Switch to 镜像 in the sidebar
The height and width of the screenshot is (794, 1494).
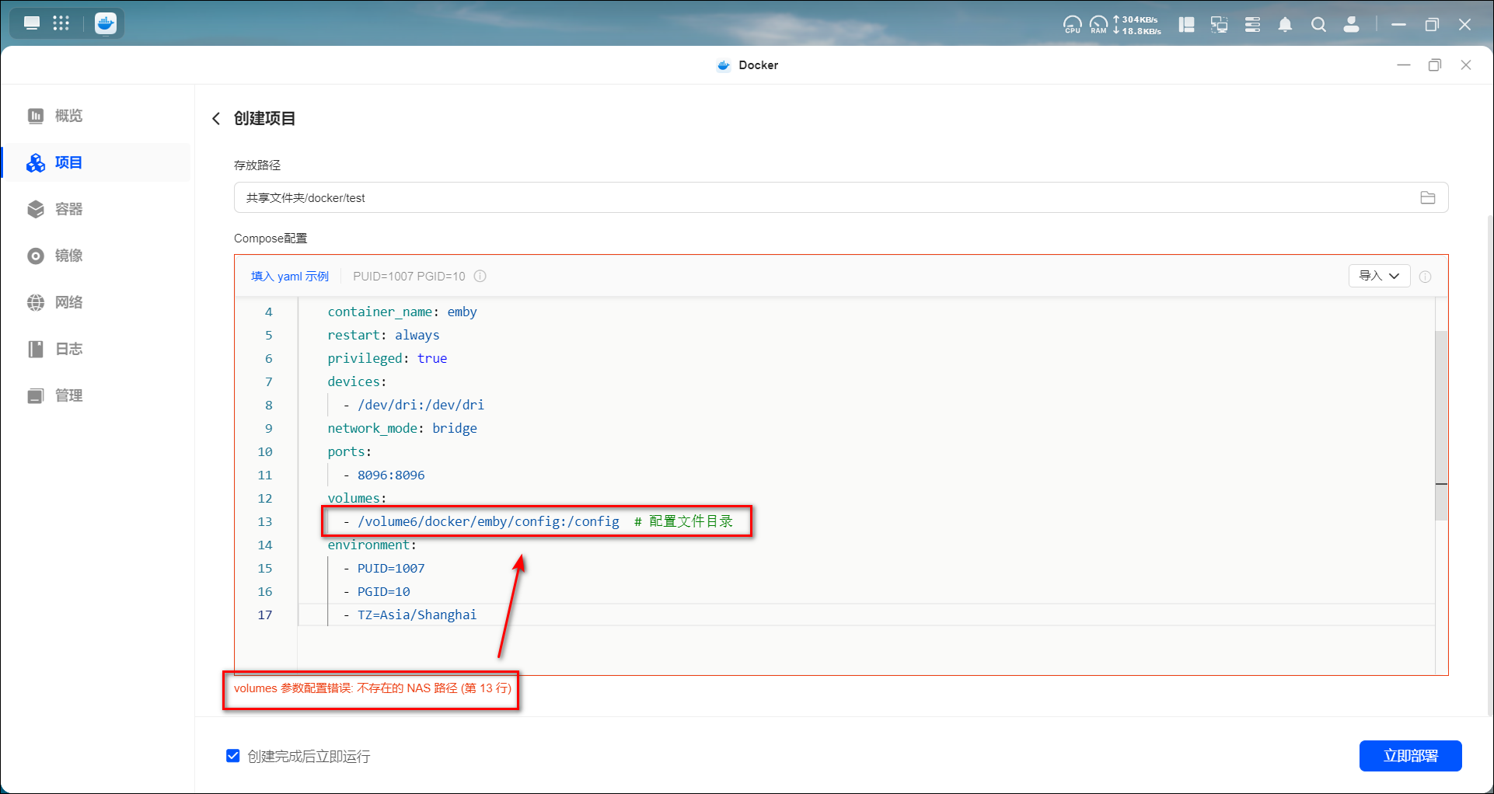coord(68,256)
